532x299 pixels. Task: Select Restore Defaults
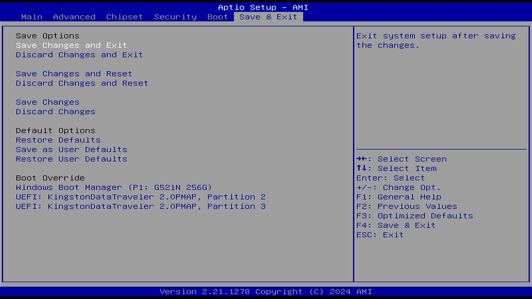58,140
